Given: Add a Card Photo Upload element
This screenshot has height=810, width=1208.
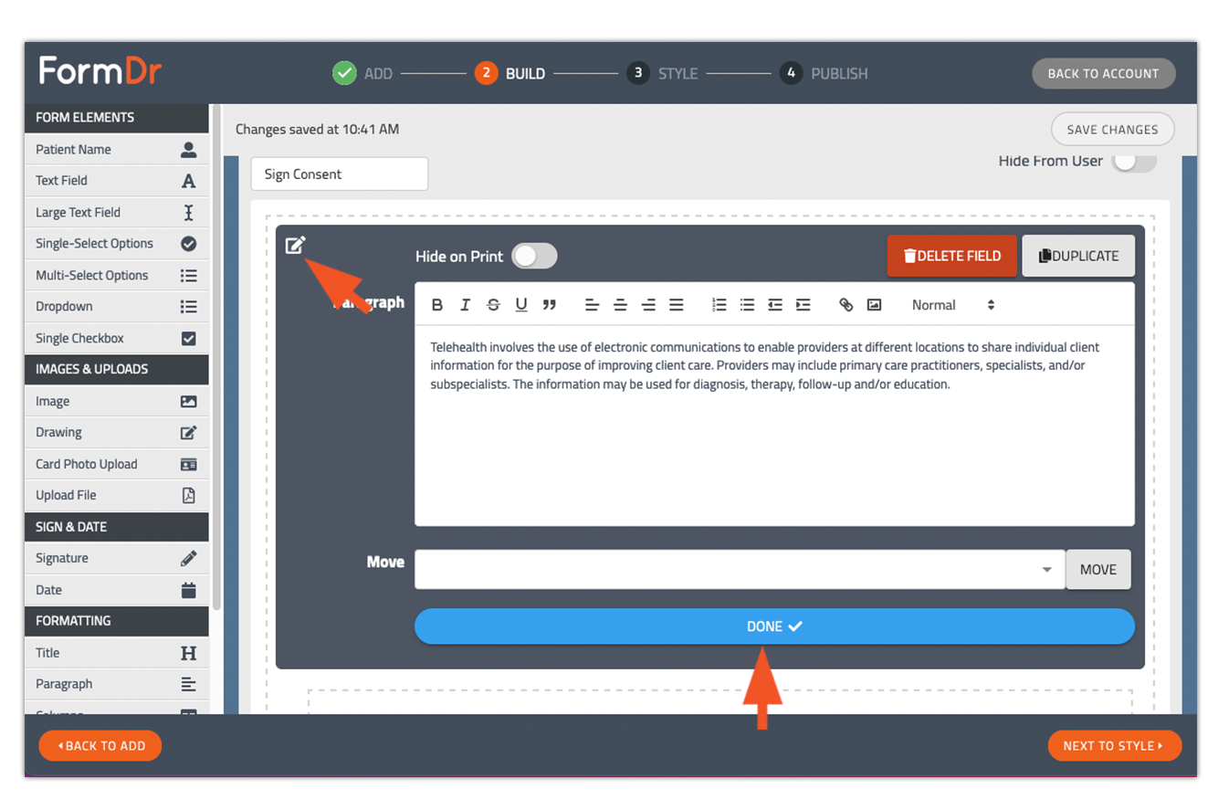Looking at the screenshot, I should click(x=117, y=465).
